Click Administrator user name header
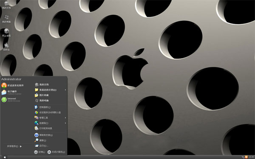255x159 pixels. [11, 79]
